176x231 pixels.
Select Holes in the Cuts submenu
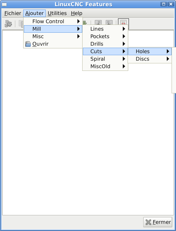pyautogui.click(x=150, y=51)
